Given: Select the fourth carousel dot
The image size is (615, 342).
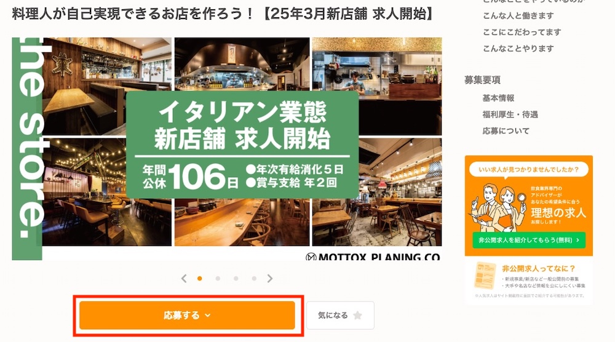Looking at the screenshot, I should 254,279.
